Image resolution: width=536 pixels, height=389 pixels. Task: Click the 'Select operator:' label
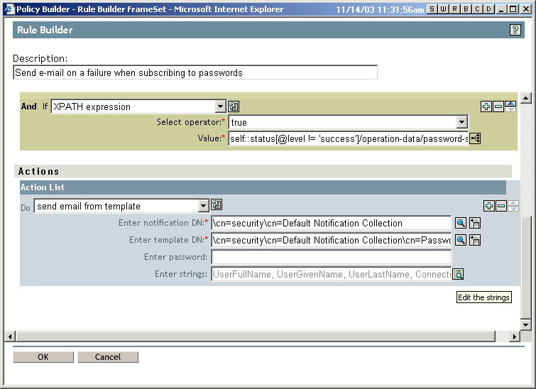pyautogui.click(x=191, y=122)
